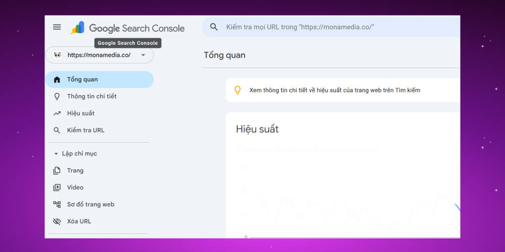Screen dimensions: 505x252
Task: Select Kiểm tra URL menu item
Action: (99, 131)
